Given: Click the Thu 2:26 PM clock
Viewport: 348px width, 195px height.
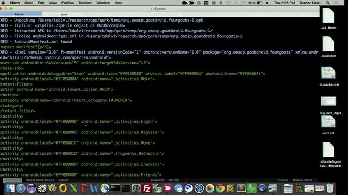Looking at the screenshot, I should [284, 3].
